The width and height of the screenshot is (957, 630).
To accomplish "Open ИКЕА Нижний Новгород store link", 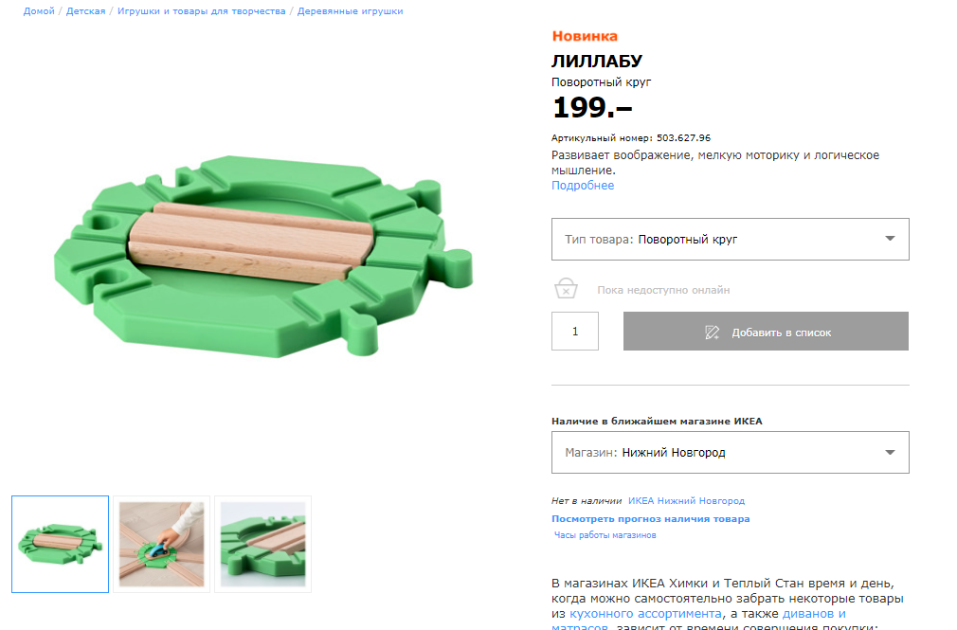I will point(687,500).
